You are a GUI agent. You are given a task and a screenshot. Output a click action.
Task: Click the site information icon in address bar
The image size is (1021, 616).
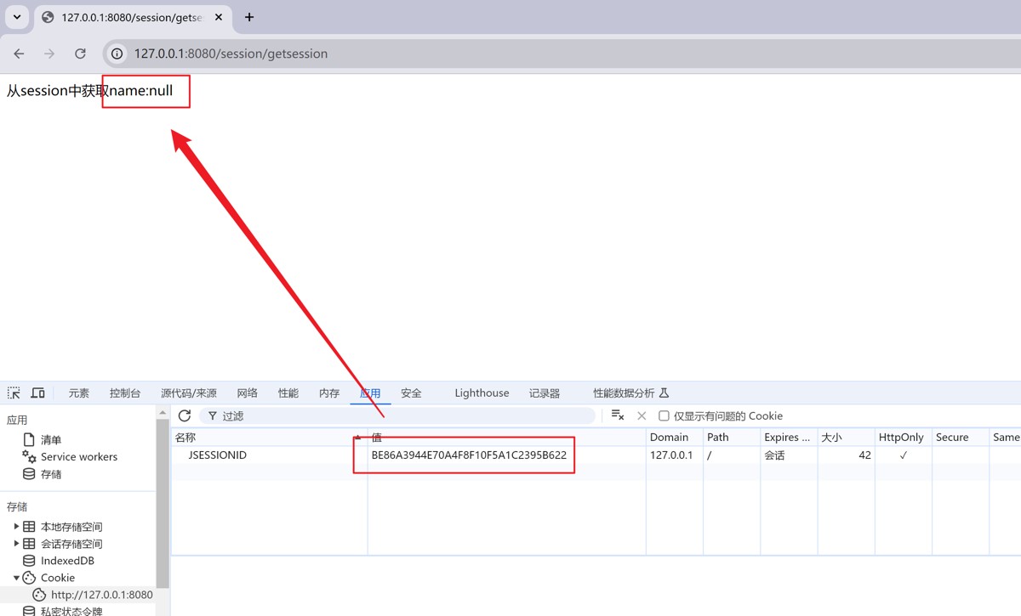pyautogui.click(x=118, y=54)
